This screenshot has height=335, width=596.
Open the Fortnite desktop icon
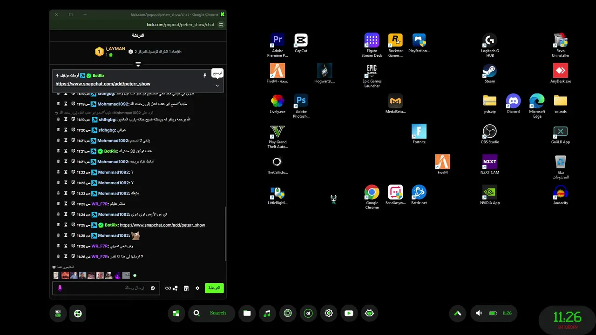coord(419,134)
